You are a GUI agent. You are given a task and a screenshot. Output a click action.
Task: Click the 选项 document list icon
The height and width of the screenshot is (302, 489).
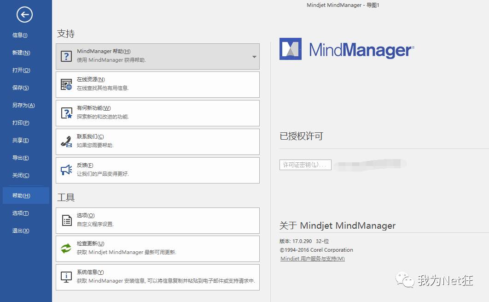pos(66,220)
